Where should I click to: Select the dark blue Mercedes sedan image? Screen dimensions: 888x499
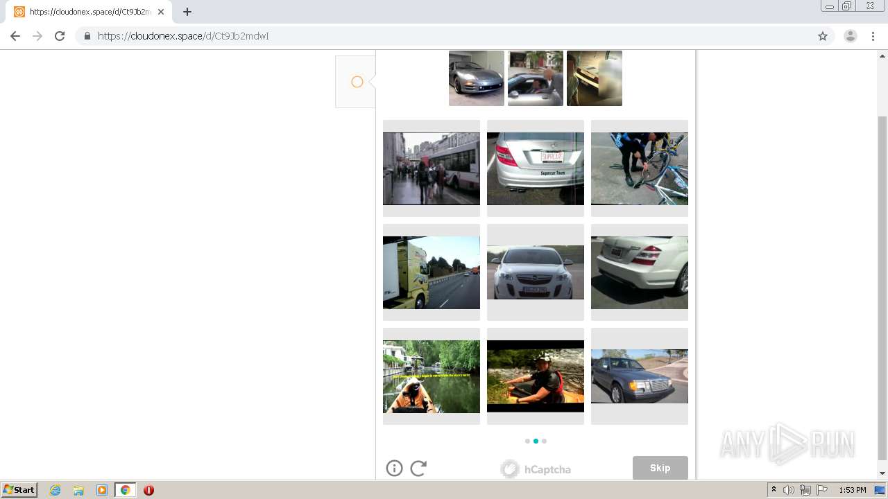point(640,376)
